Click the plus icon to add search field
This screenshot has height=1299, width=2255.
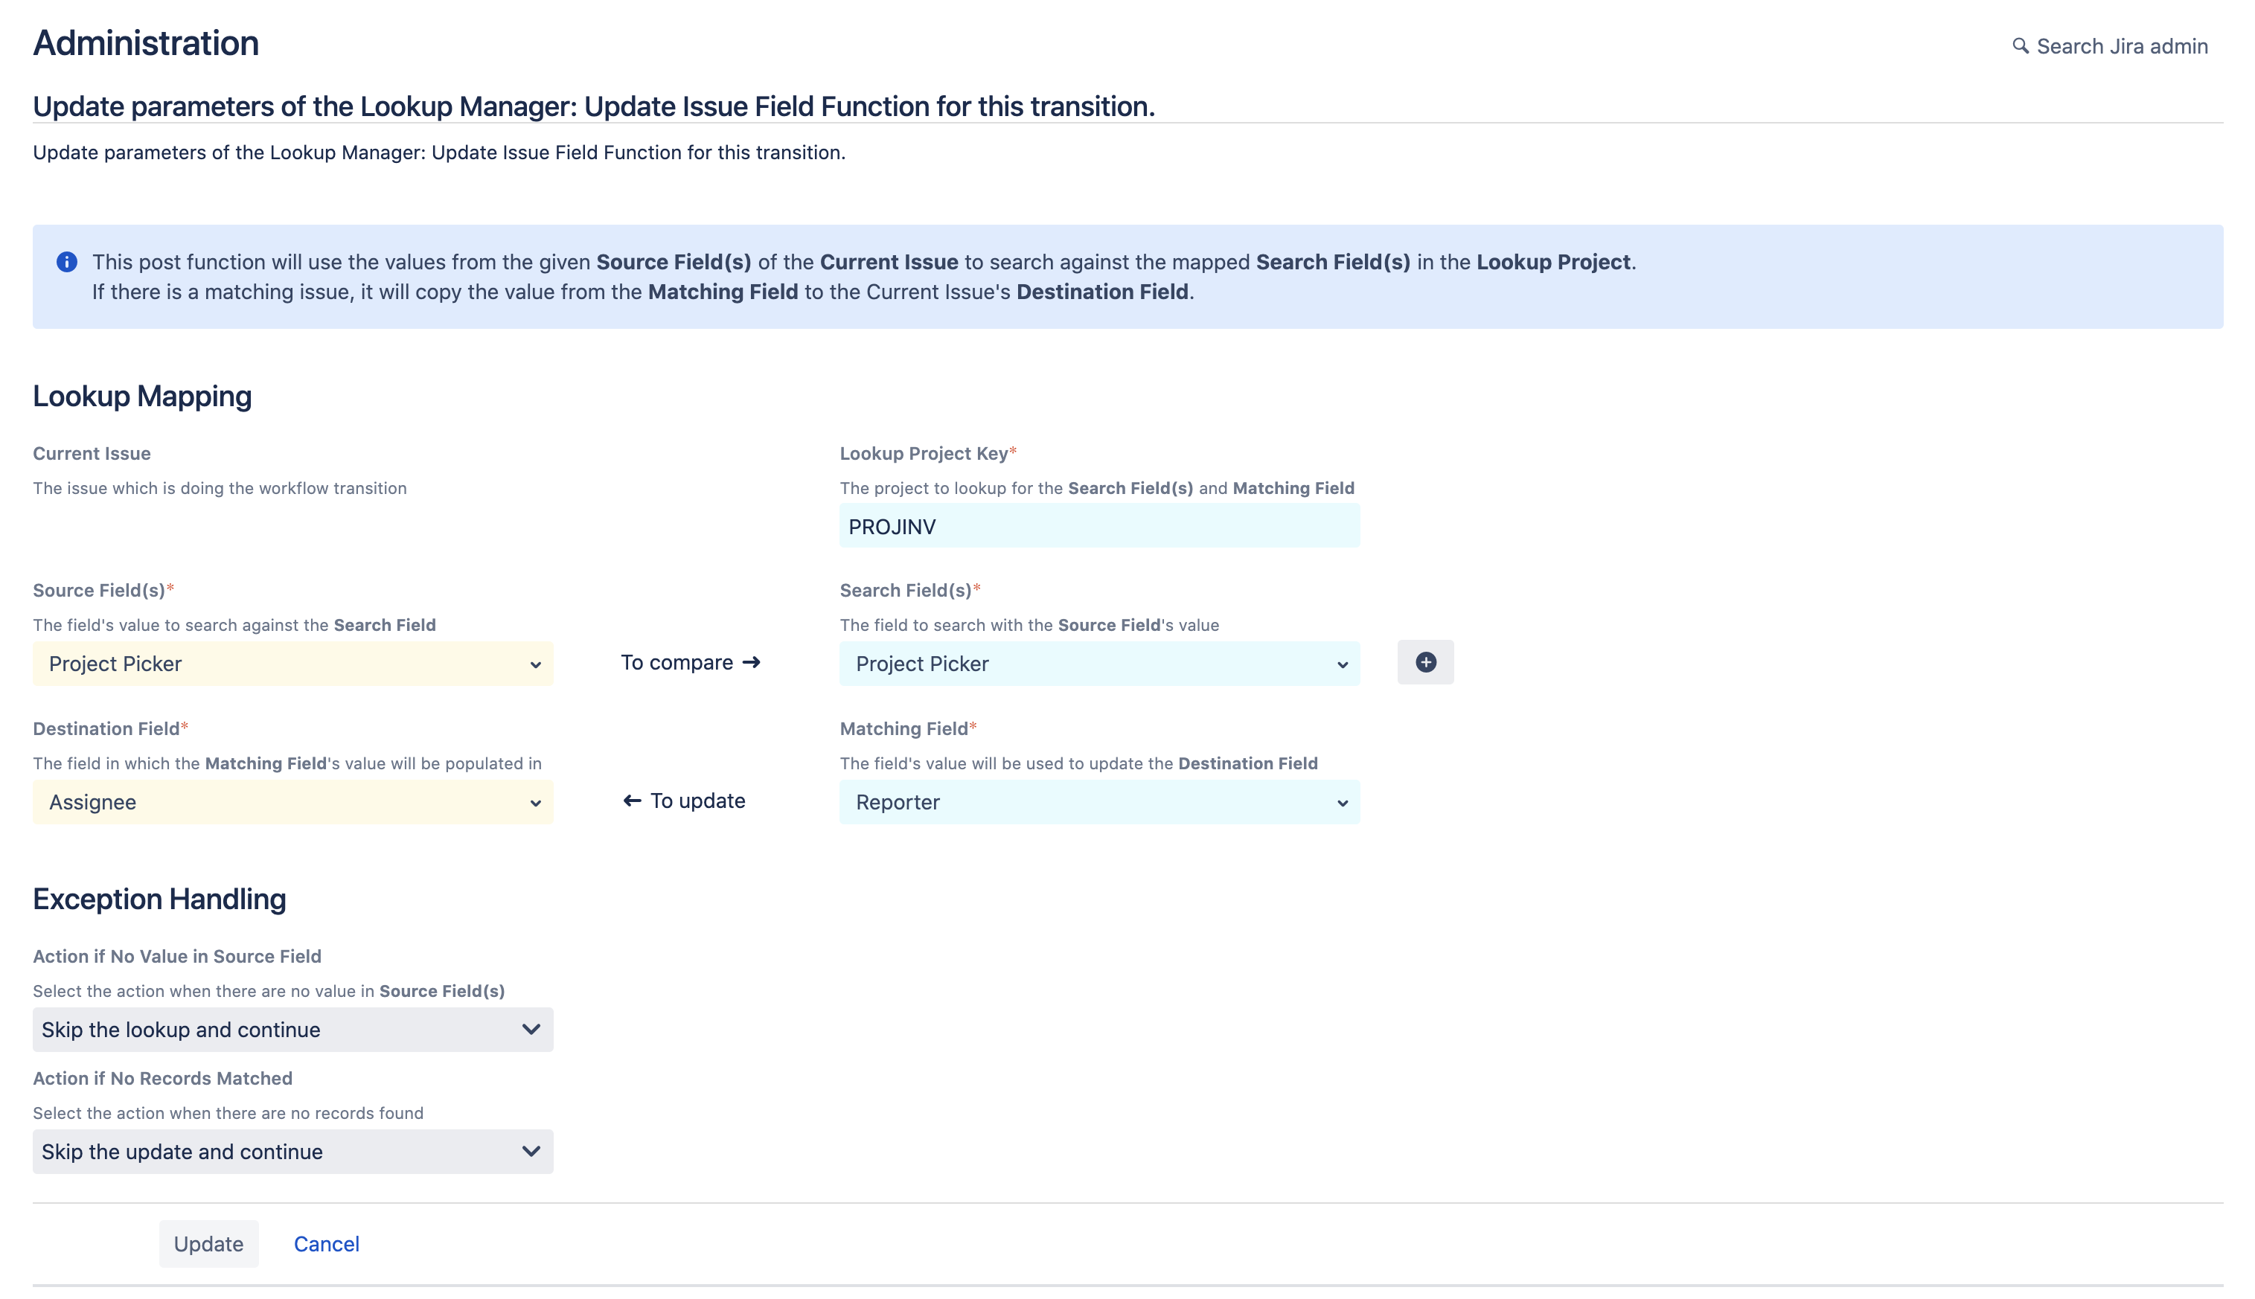click(1425, 662)
